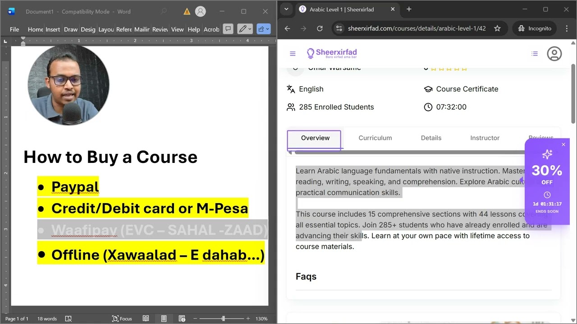Select the Draw ribbon tab
The image size is (577, 324).
click(71, 29)
